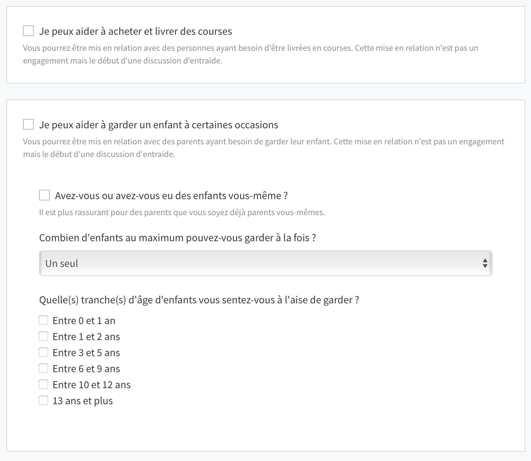Click 'Combien d'enfants au maximum' question text
The width and height of the screenshot is (531, 461).
(178, 238)
